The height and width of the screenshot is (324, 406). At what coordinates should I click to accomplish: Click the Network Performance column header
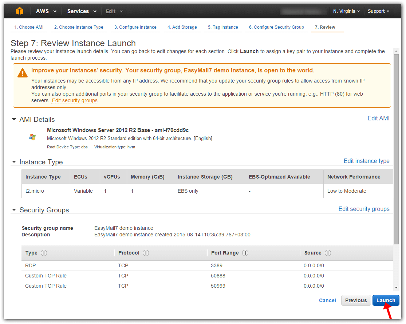[x=358, y=177]
